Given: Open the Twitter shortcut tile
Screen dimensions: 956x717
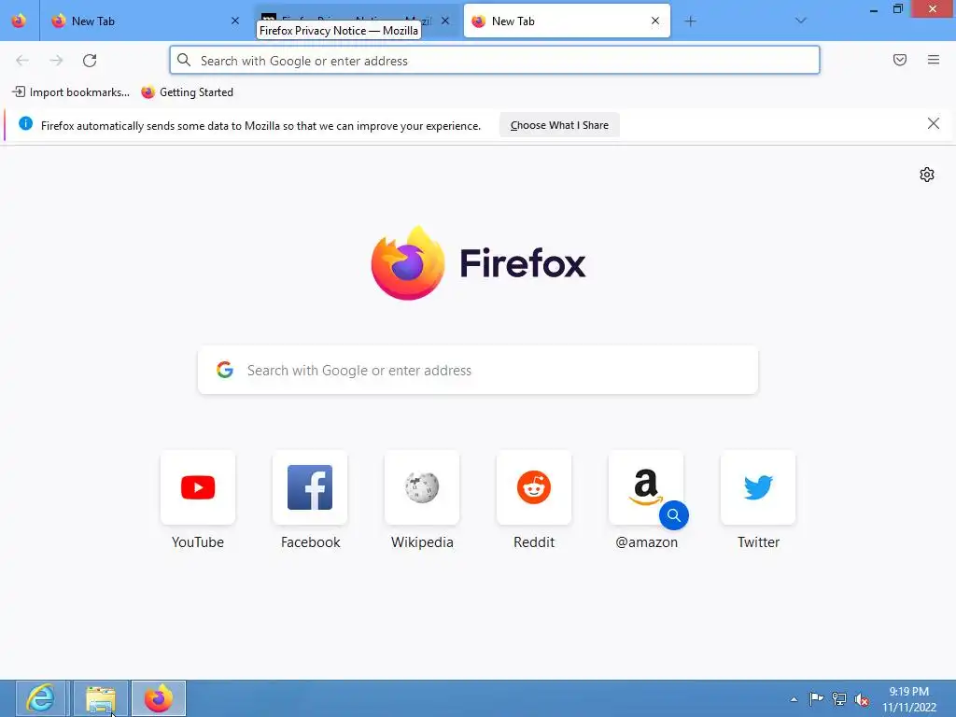Looking at the screenshot, I should click(x=758, y=487).
